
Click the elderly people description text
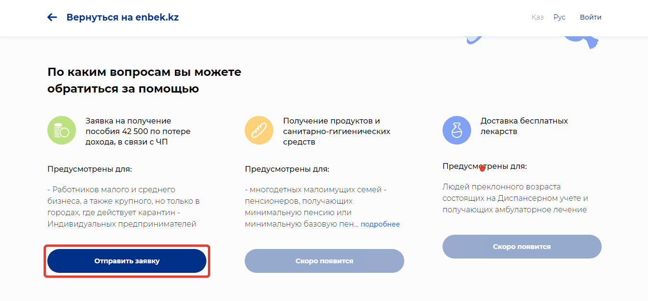click(x=515, y=198)
